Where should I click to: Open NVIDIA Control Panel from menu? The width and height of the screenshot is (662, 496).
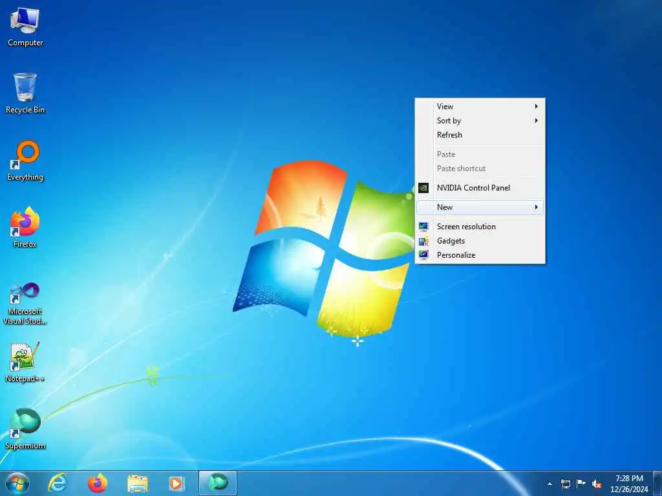coord(480,188)
